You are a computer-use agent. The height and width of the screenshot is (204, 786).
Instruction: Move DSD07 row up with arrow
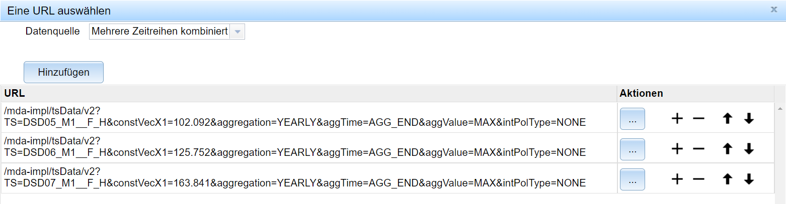[728, 179]
